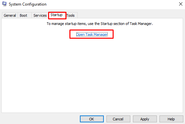This screenshot has width=185, height=124.
Task: Apply the configuration changes
Action: click(x=145, y=119)
